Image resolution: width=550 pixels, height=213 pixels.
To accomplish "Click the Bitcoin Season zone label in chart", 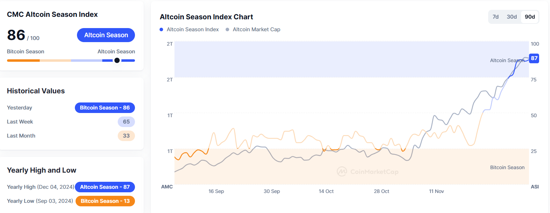I will [507, 167].
